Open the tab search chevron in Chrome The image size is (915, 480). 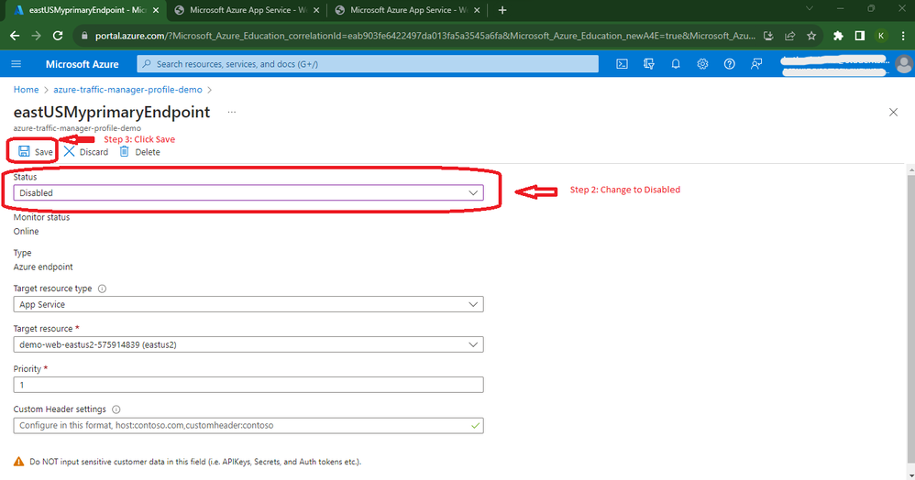pyautogui.click(x=809, y=8)
